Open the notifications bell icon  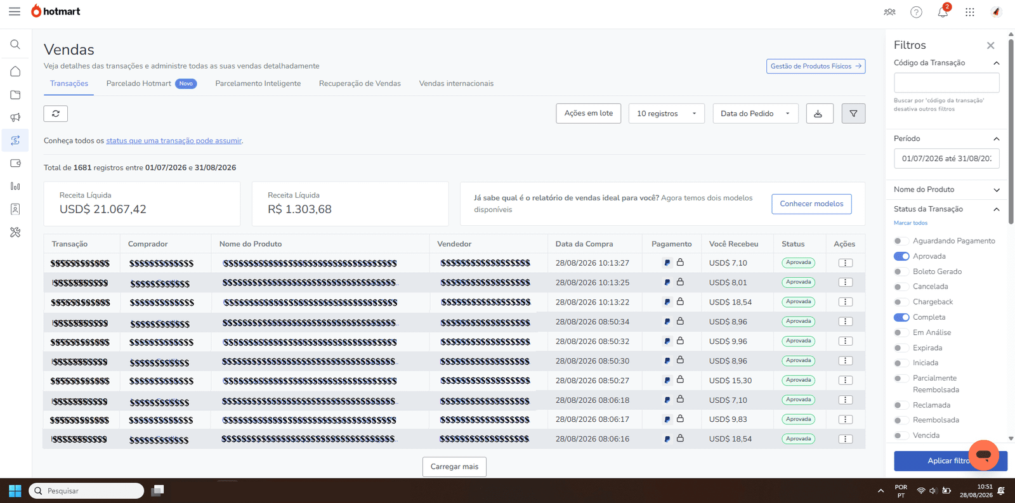point(943,11)
